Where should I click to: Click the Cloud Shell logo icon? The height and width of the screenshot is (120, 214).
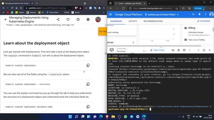point(112,50)
